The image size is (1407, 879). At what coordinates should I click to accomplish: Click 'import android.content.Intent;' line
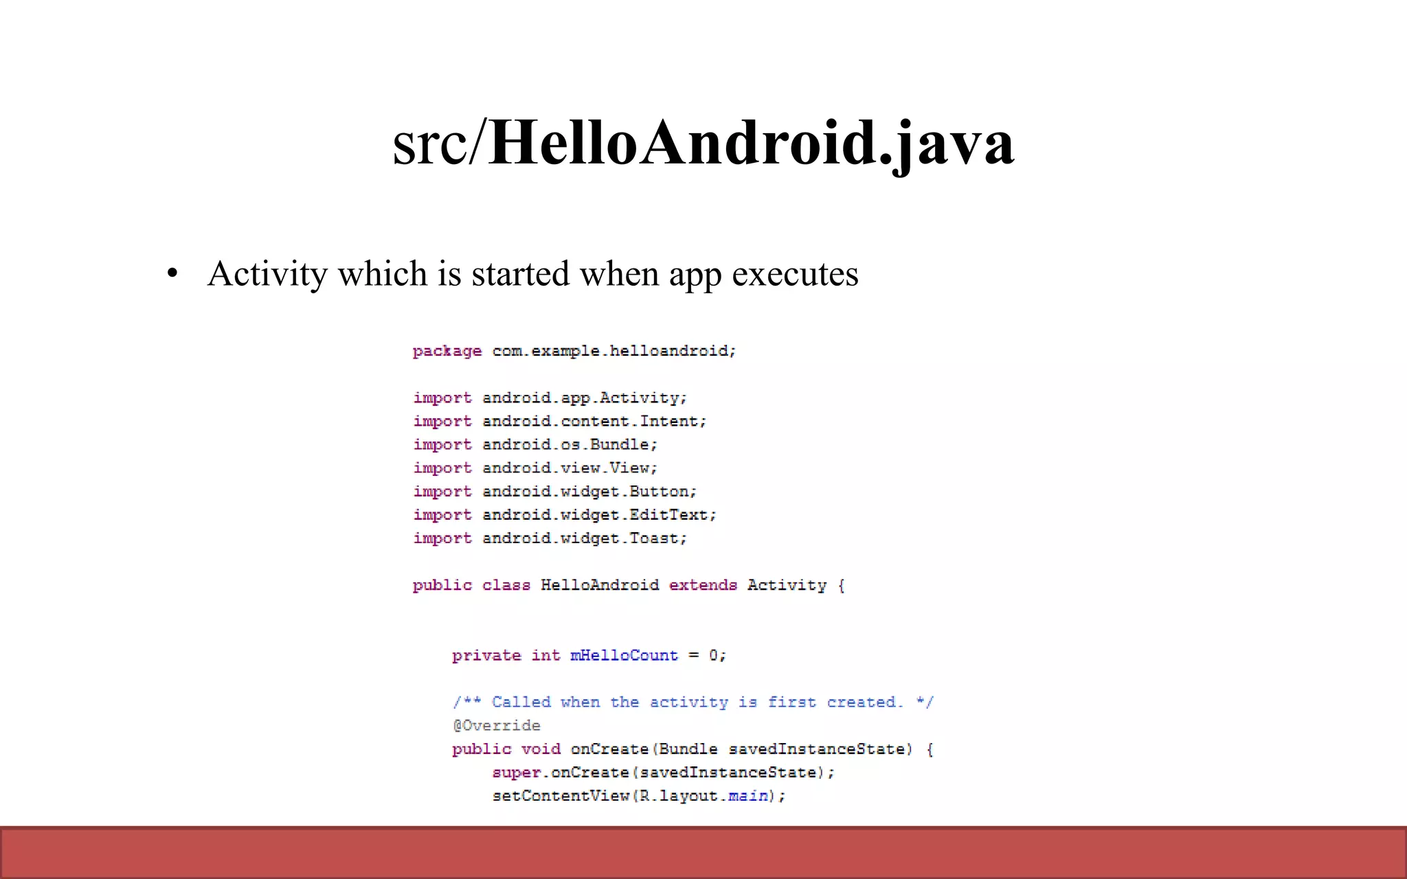point(559,421)
